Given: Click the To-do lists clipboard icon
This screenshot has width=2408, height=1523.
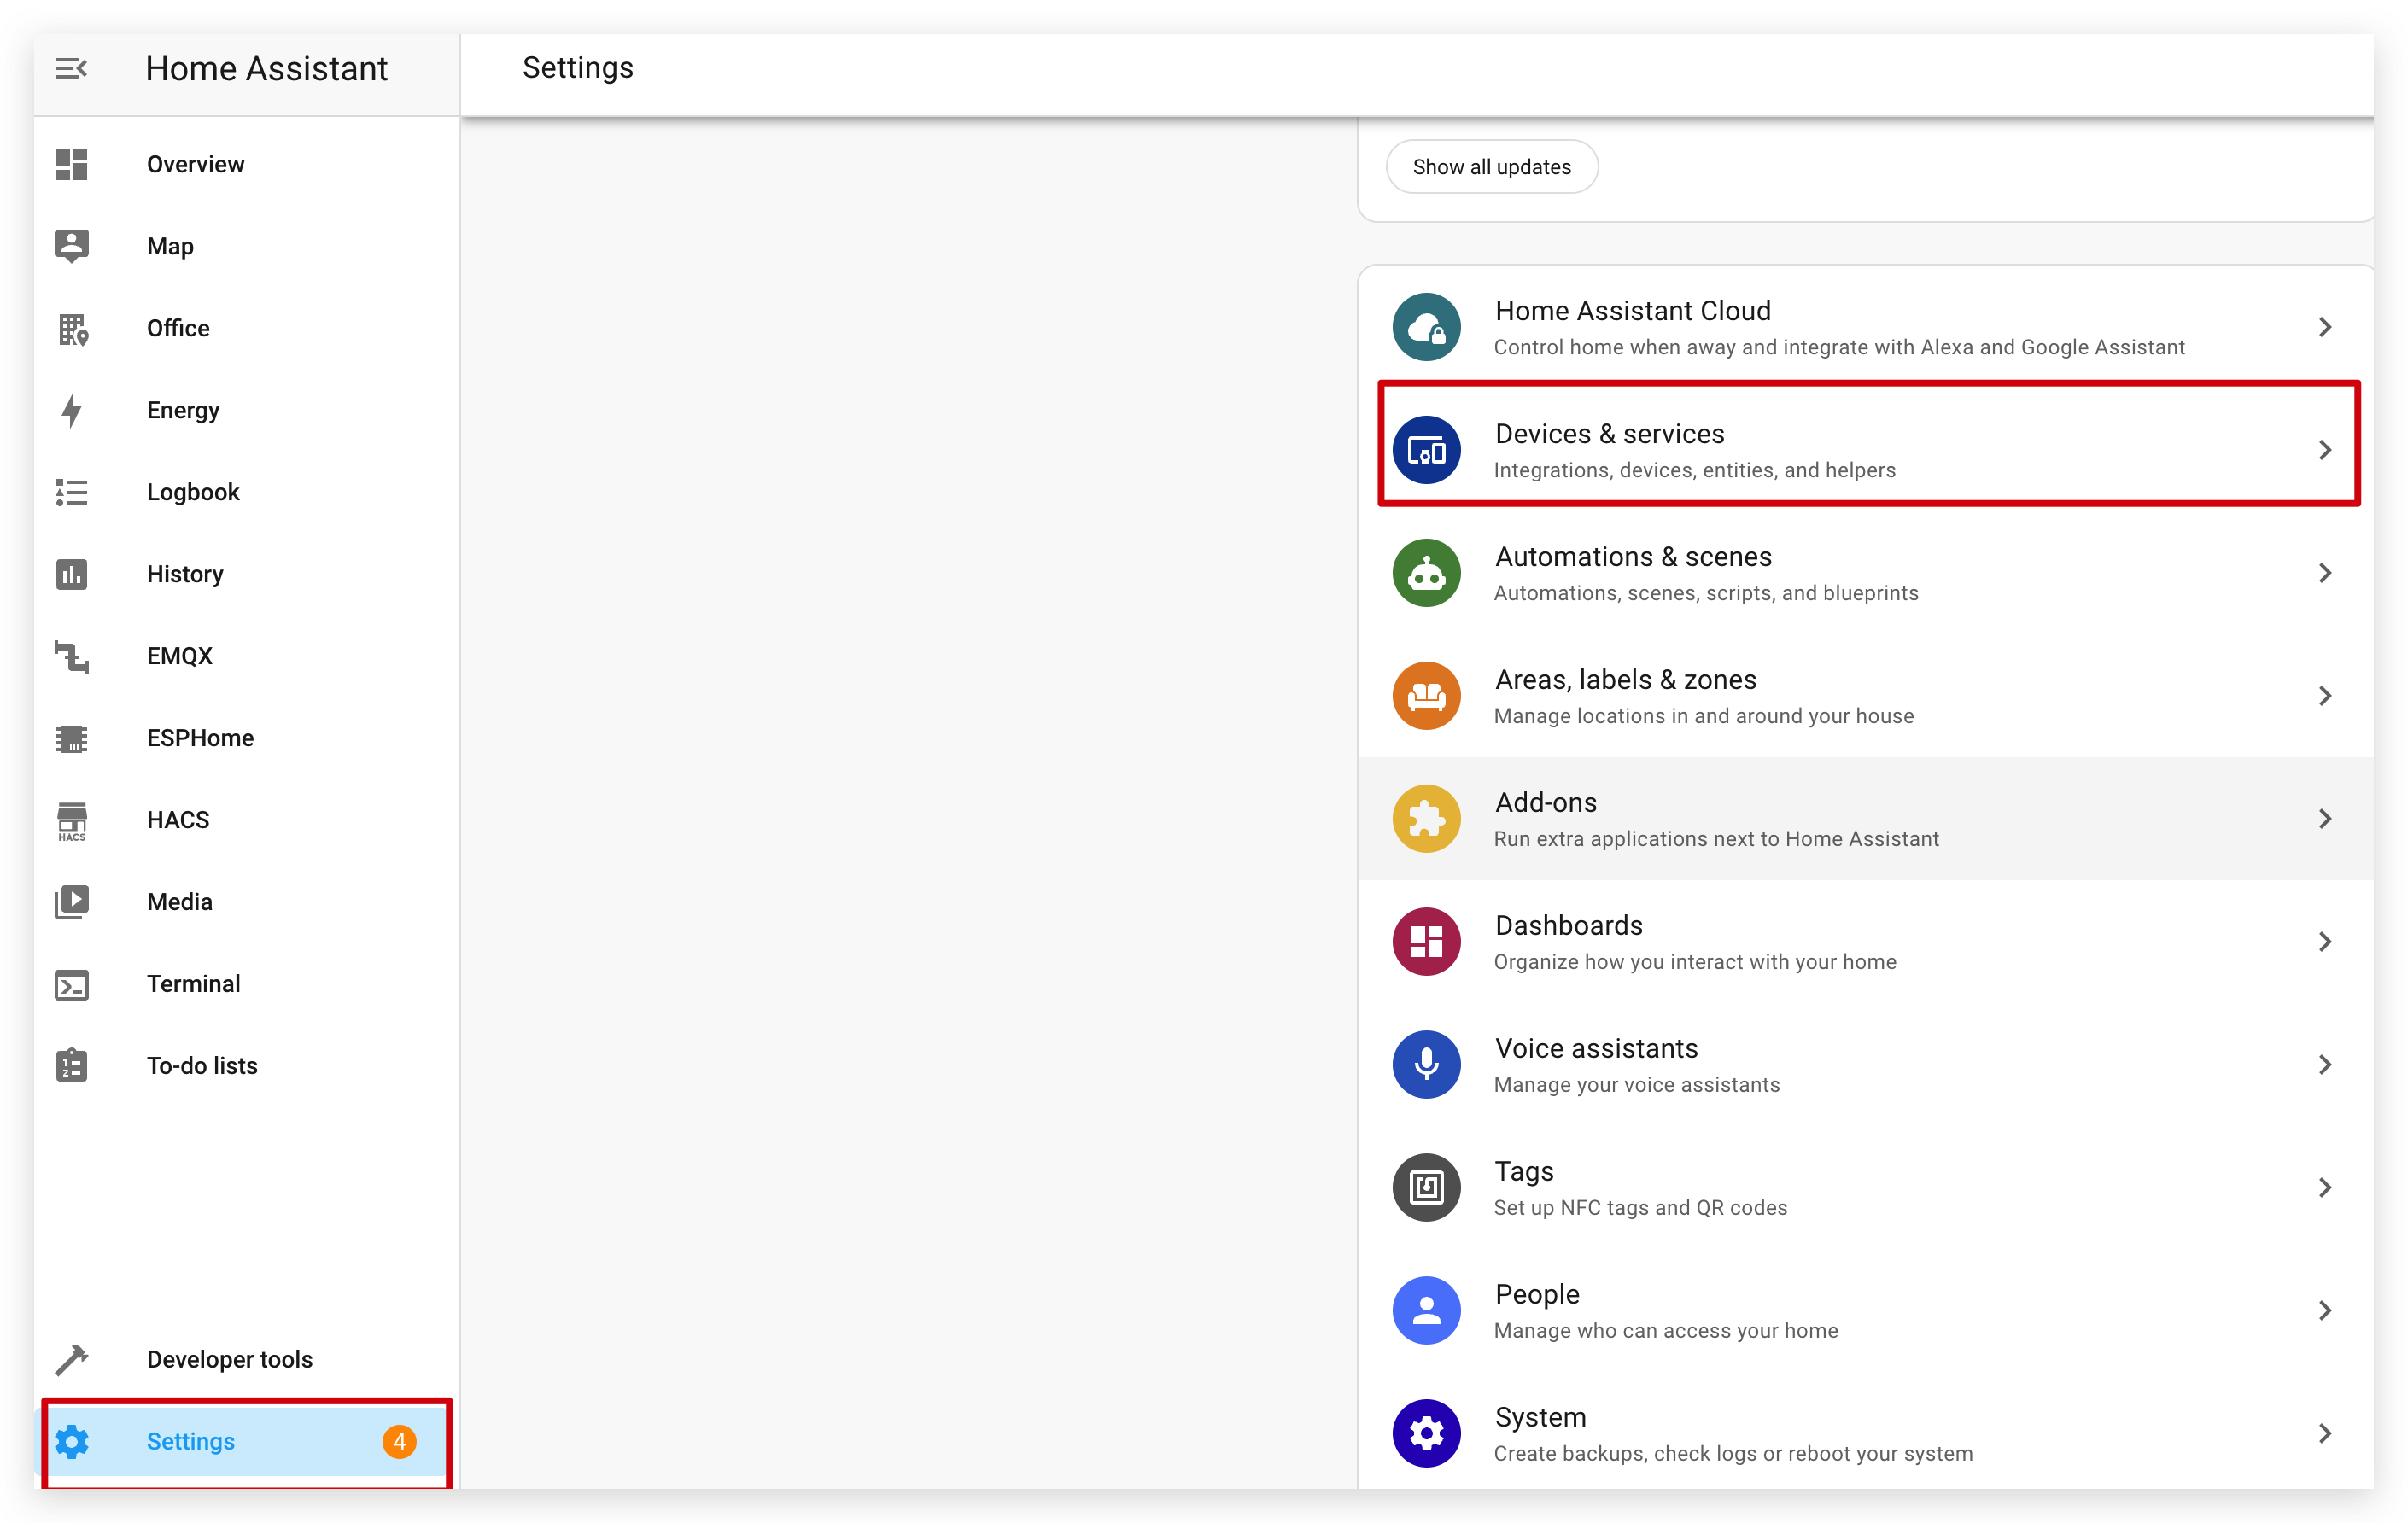Looking at the screenshot, I should click(71, 1066).
